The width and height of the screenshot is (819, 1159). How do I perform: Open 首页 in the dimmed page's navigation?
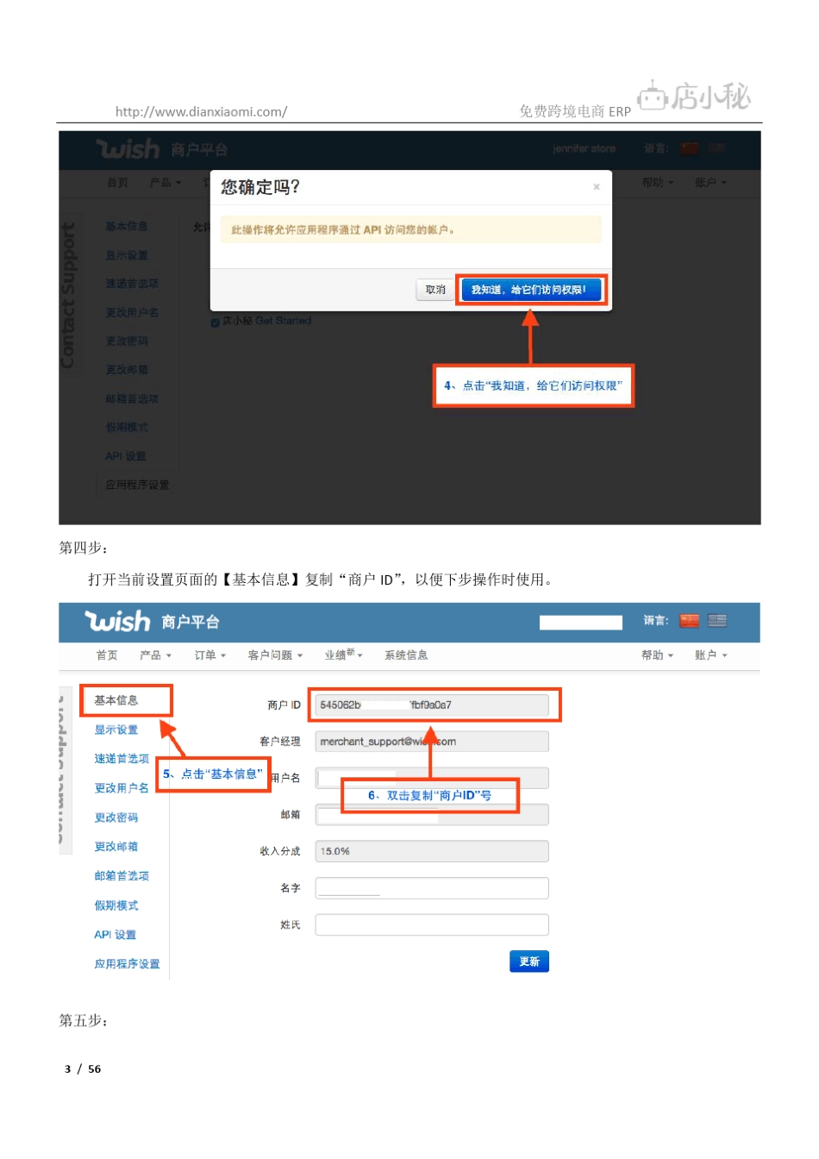click(117, 183)
